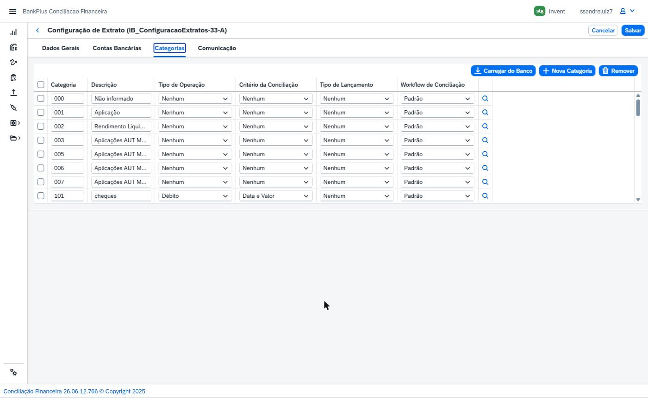648x398 pixels.
Task: Switch to the Dados Gerais tab
Action: (x=61, y=48)
